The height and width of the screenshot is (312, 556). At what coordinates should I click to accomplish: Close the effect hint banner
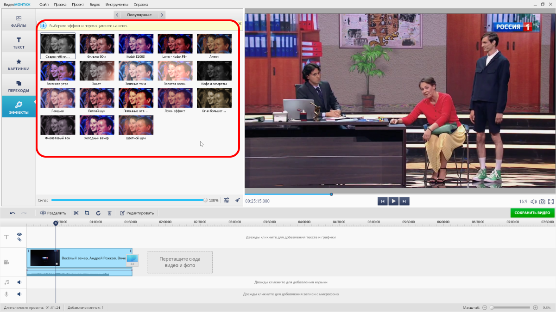(240, 23)
